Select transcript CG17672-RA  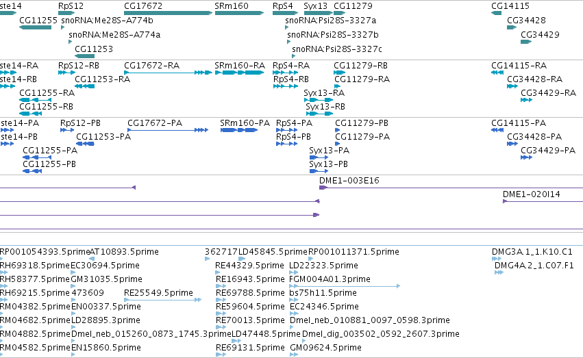(168, 73)
